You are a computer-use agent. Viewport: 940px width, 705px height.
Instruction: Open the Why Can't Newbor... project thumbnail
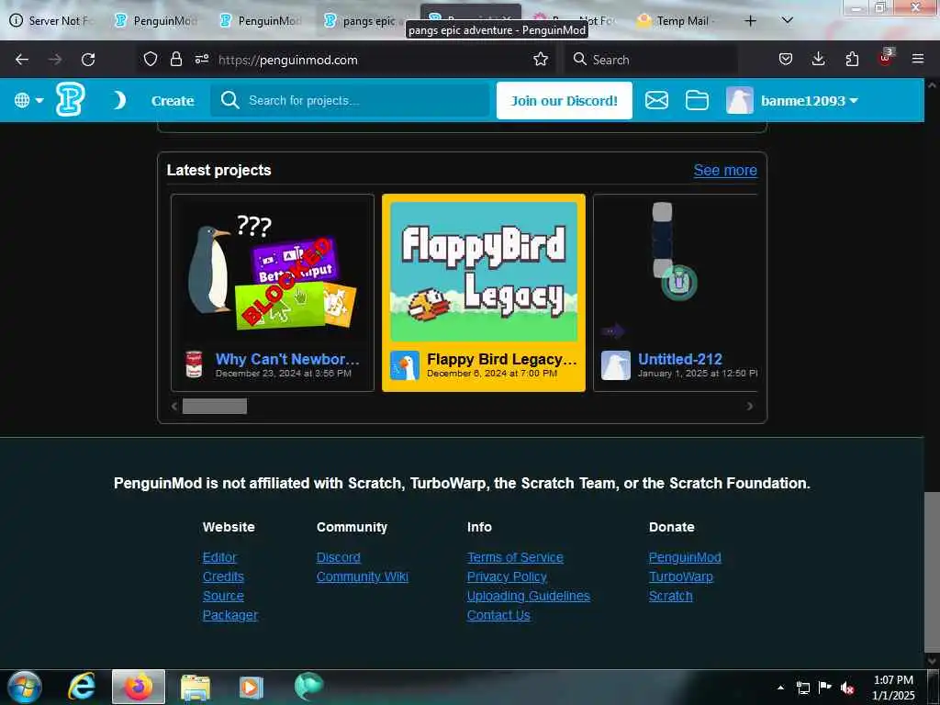[273, 273]
